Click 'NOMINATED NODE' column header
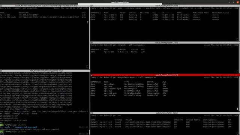This screenshot has width=240, height=135. [201, 13]
